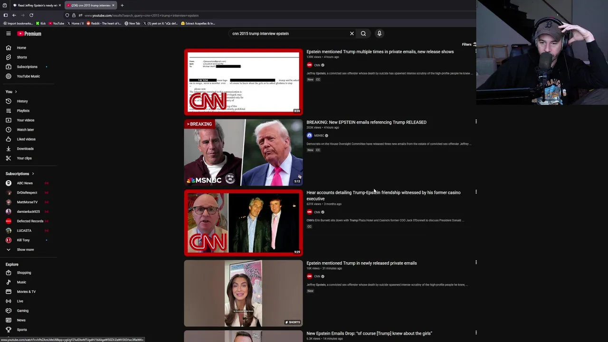
Task: Select the cnn 2015 trump interview tab
Action: pos(90,5)
